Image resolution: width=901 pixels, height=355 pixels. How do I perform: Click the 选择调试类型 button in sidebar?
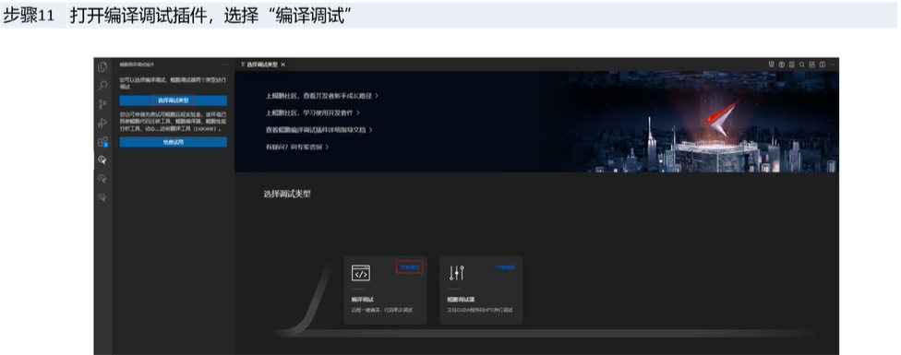pyautogui.click(x=173, y=101)
